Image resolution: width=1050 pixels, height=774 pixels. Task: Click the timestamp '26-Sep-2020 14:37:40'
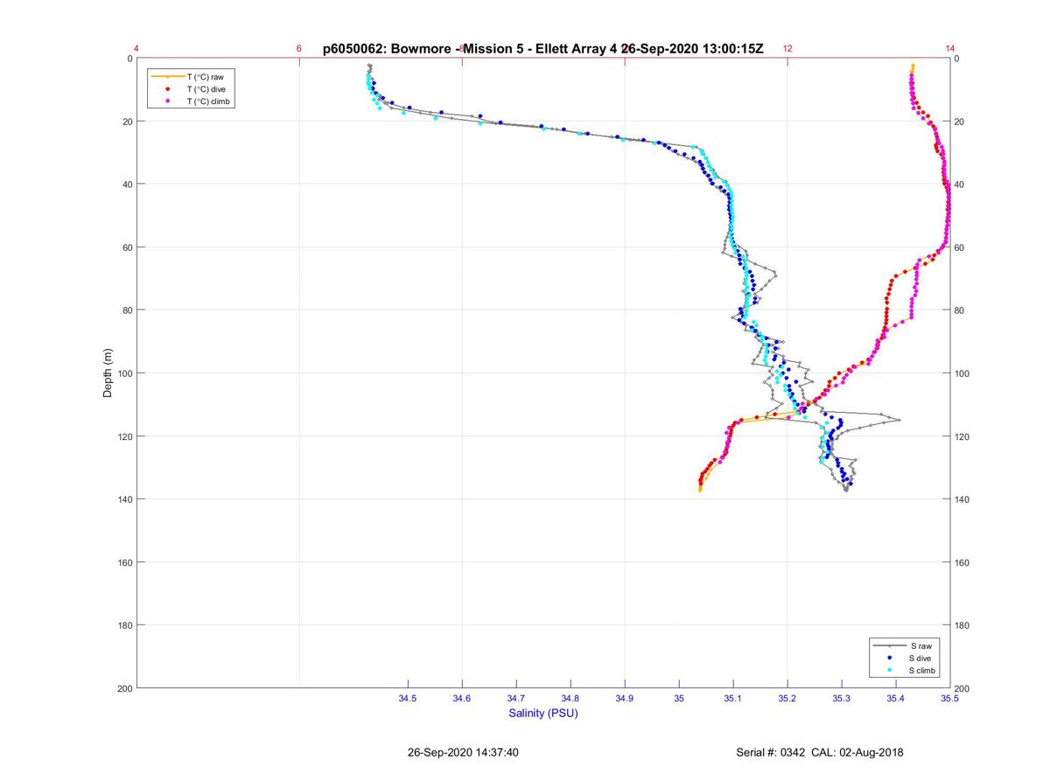point(463,752)
